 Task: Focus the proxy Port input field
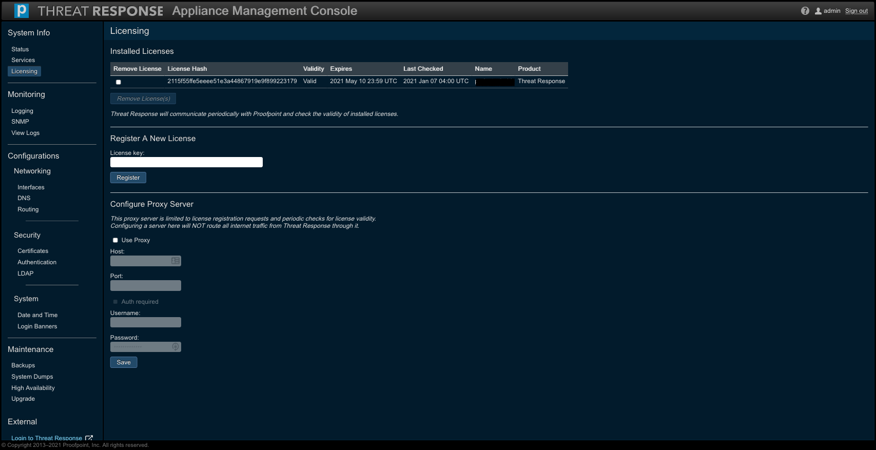tap(145, 285)
